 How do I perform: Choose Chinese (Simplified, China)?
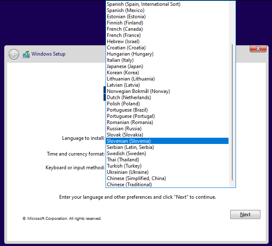click(x=167, y=178)
